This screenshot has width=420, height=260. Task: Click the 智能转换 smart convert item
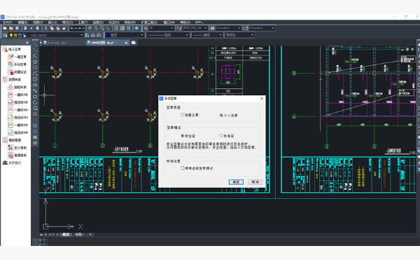pyautogui.click(x=17, y=87)
